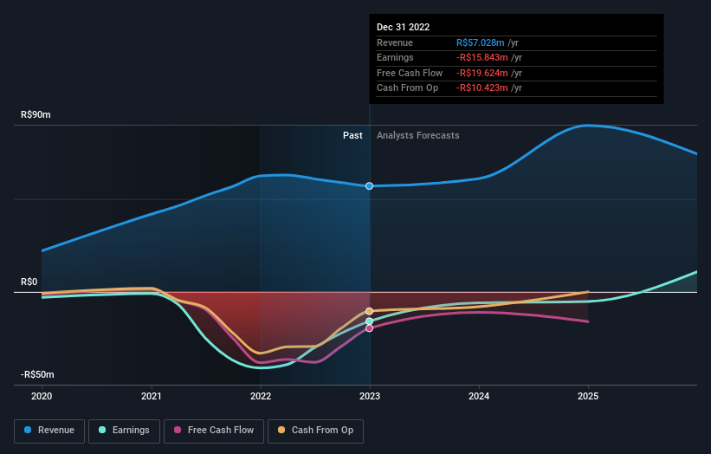The height and width of the screenshot is (454, 711).
Task: Click the teal Earnings marker at 2023
Action: pyautogui.click(x=370, y=321)
